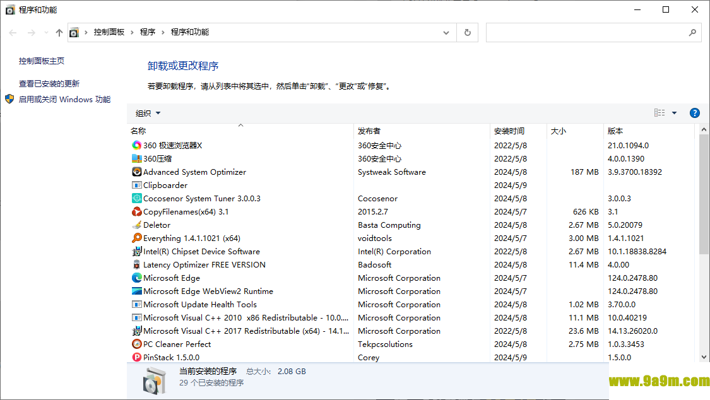Click the Advanced System Optimizer icon
This screenshot has height=400, width=710.
(x=137, y=172)
